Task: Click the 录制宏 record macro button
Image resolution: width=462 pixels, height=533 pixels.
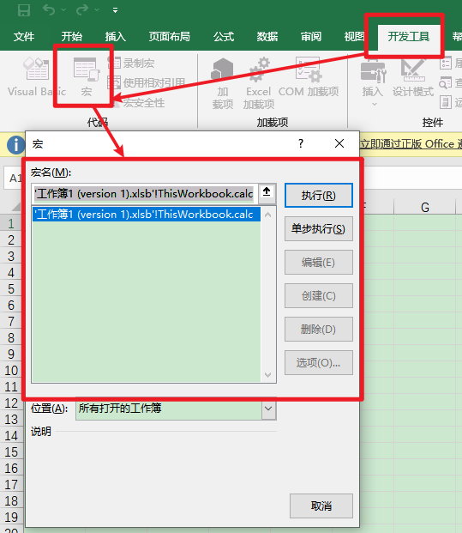Action: click(x=131, y=63)
